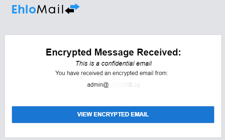225x140 pixels.
Task: Click the word 'confidential' in the italic line
Action: (118, 63)
